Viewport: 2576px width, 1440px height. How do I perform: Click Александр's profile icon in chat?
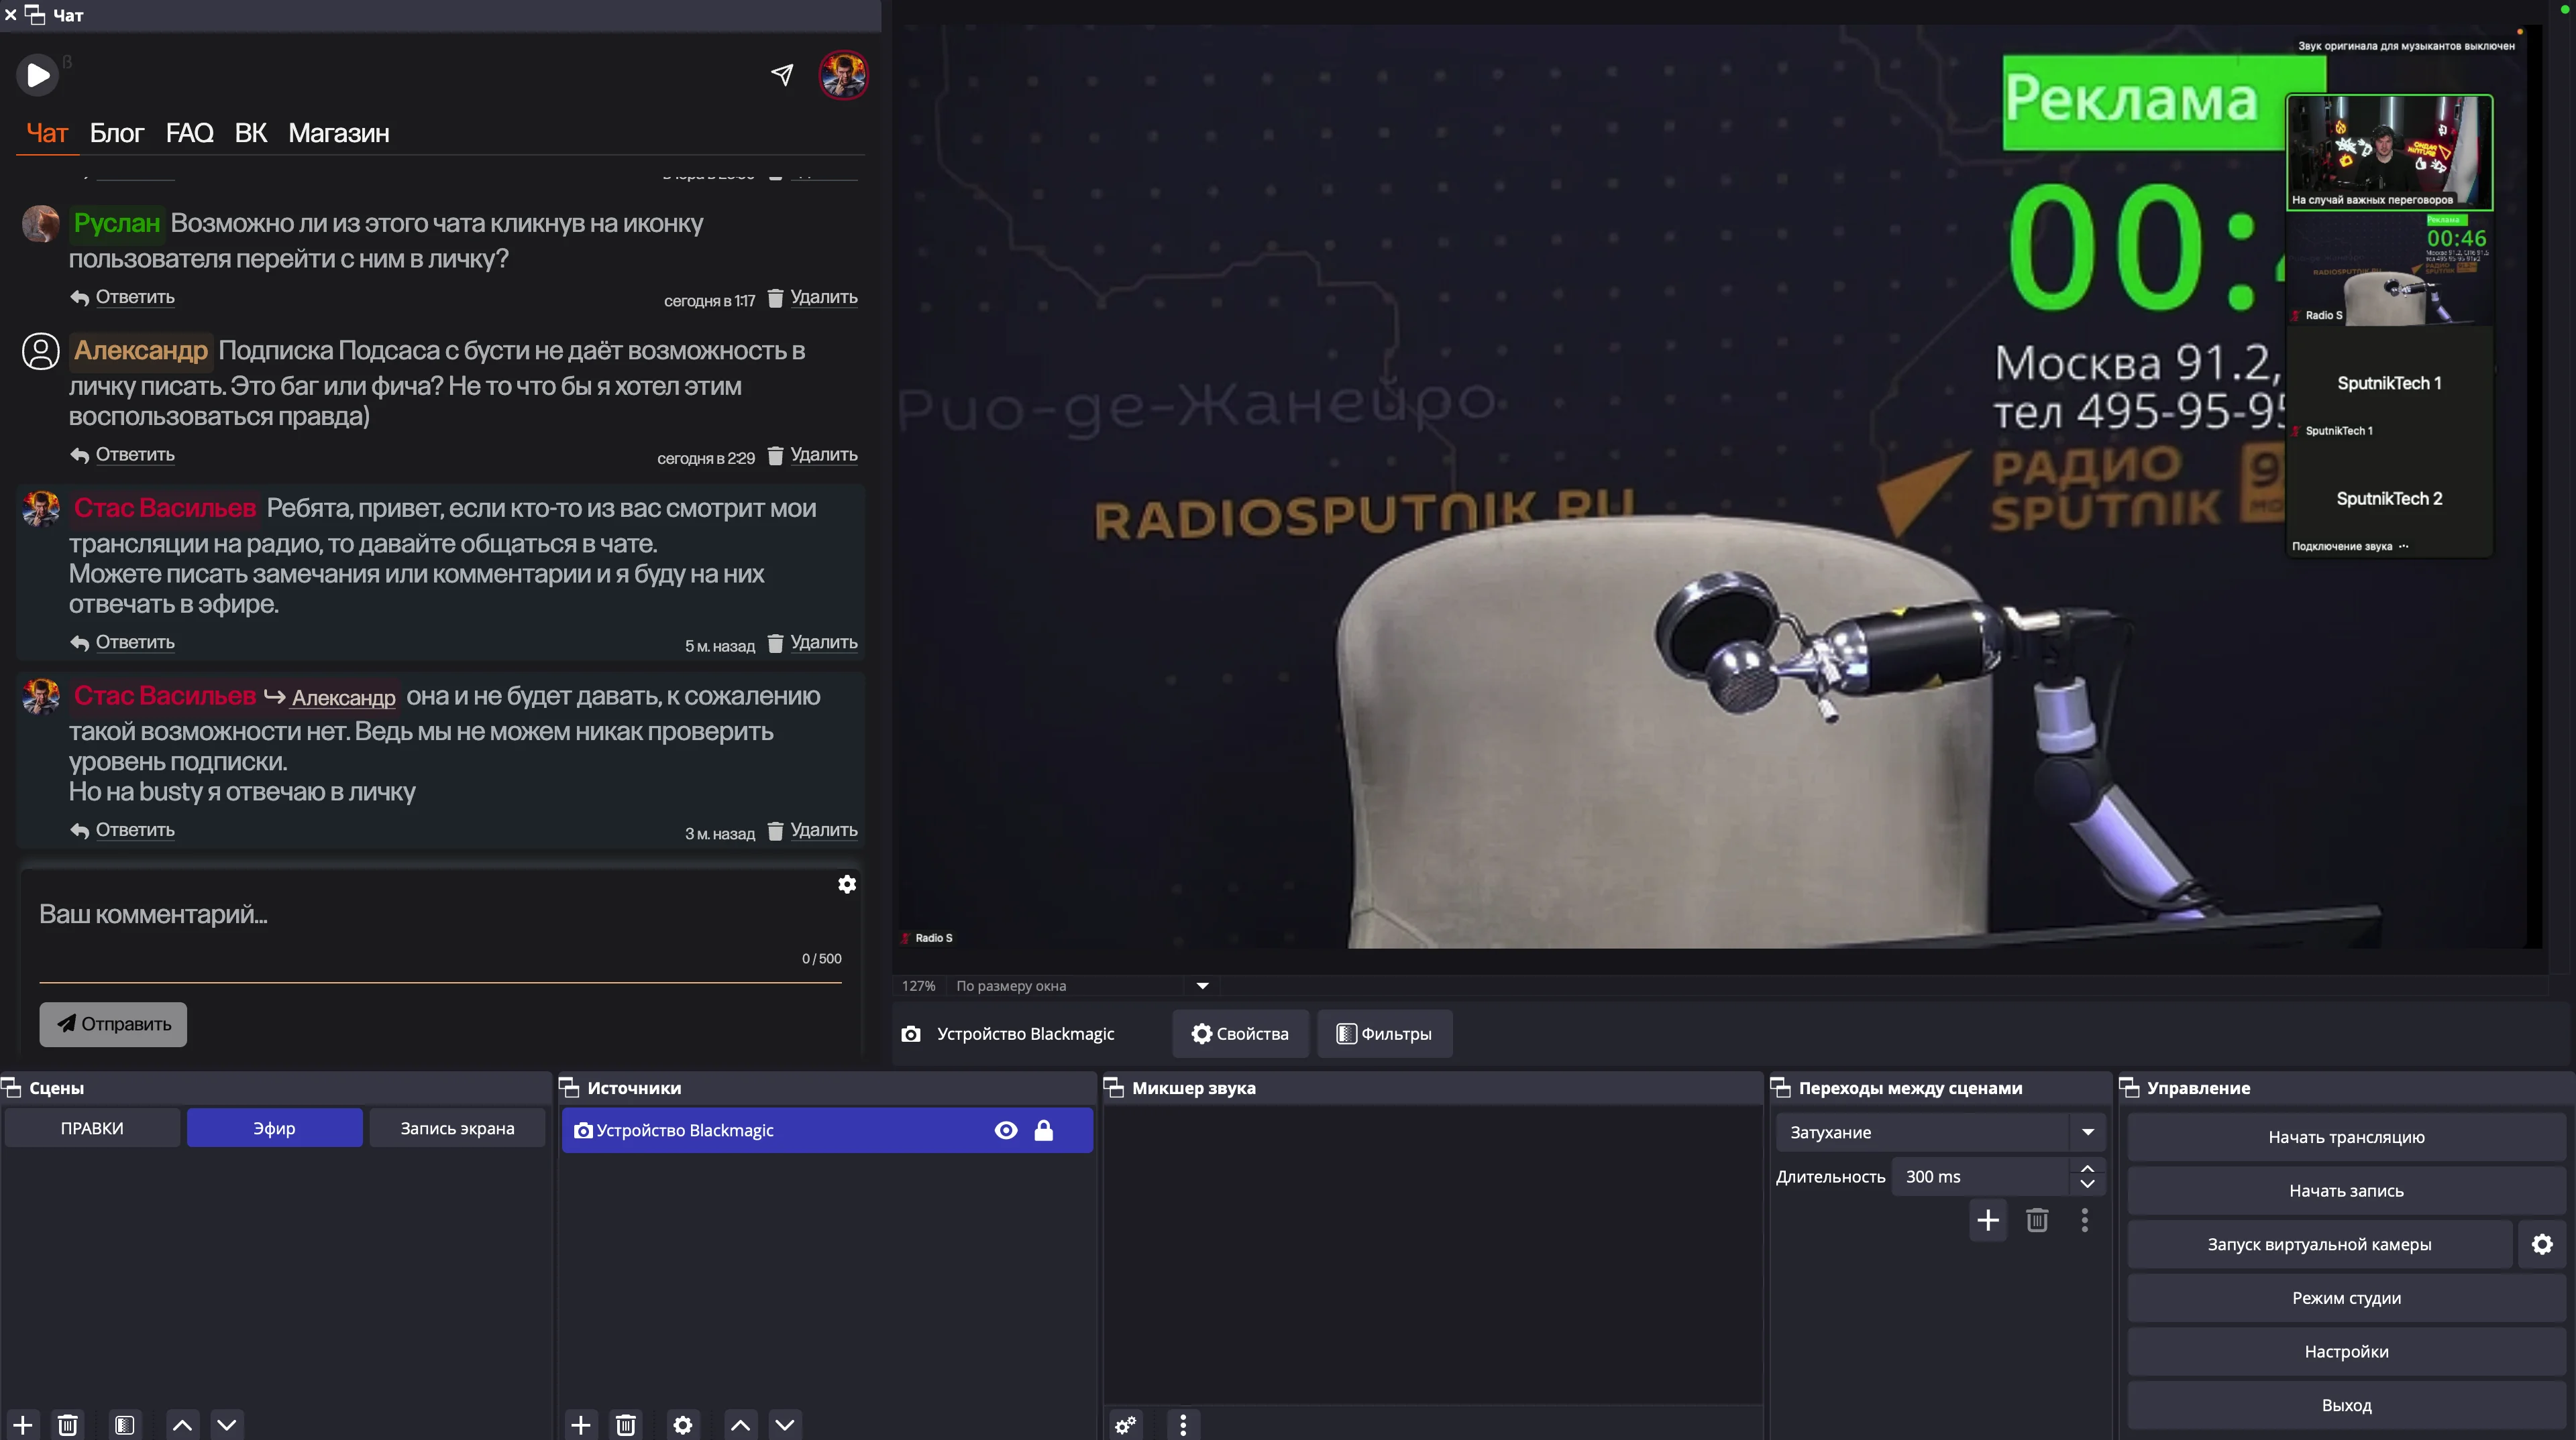41,351
